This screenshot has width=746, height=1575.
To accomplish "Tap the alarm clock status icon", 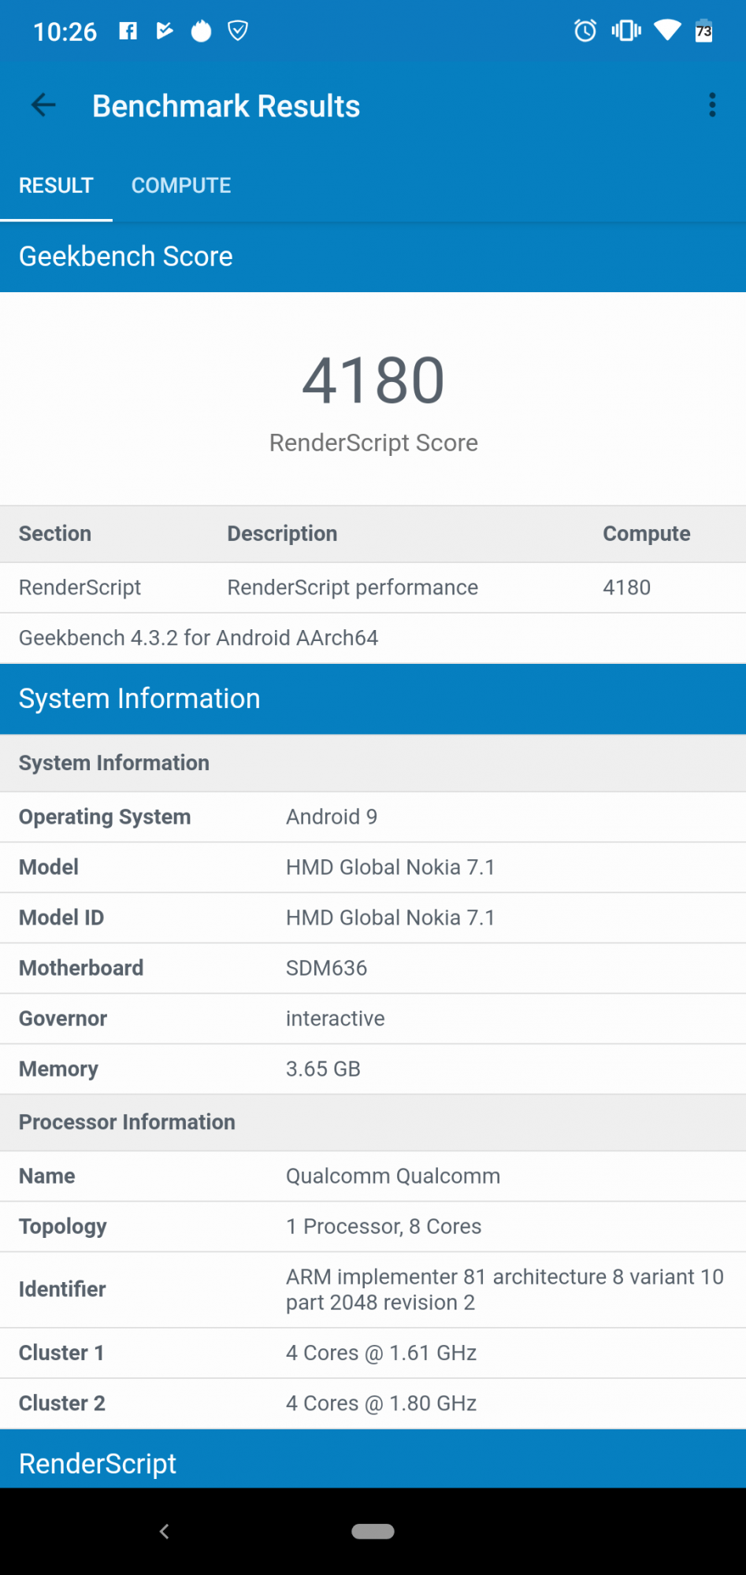I will 585,31.
